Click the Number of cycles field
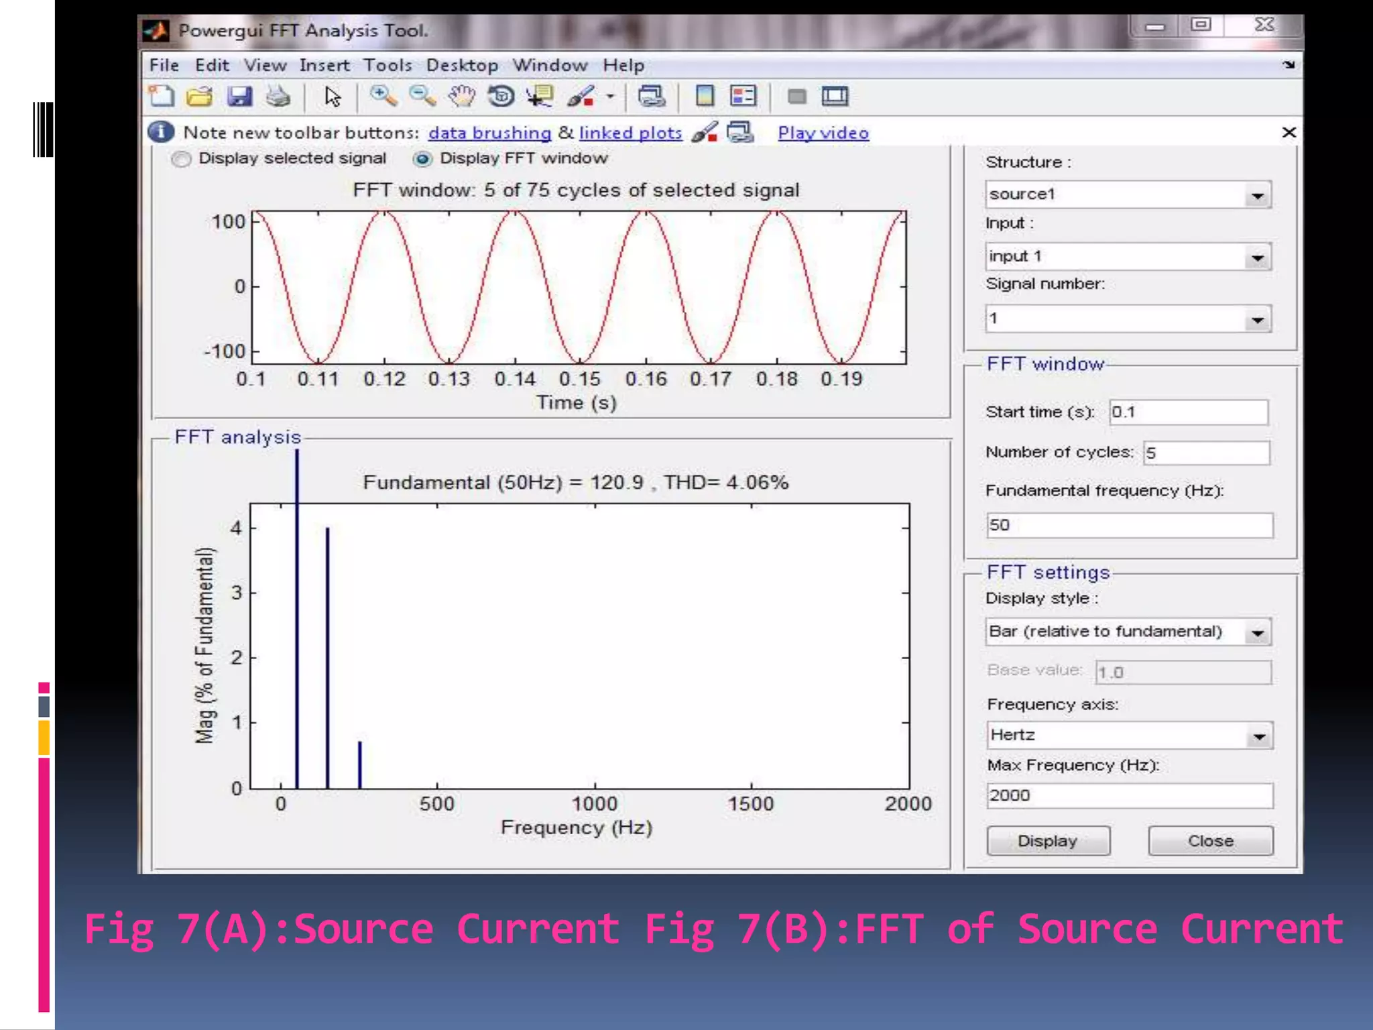 [x=1206, y=453]
